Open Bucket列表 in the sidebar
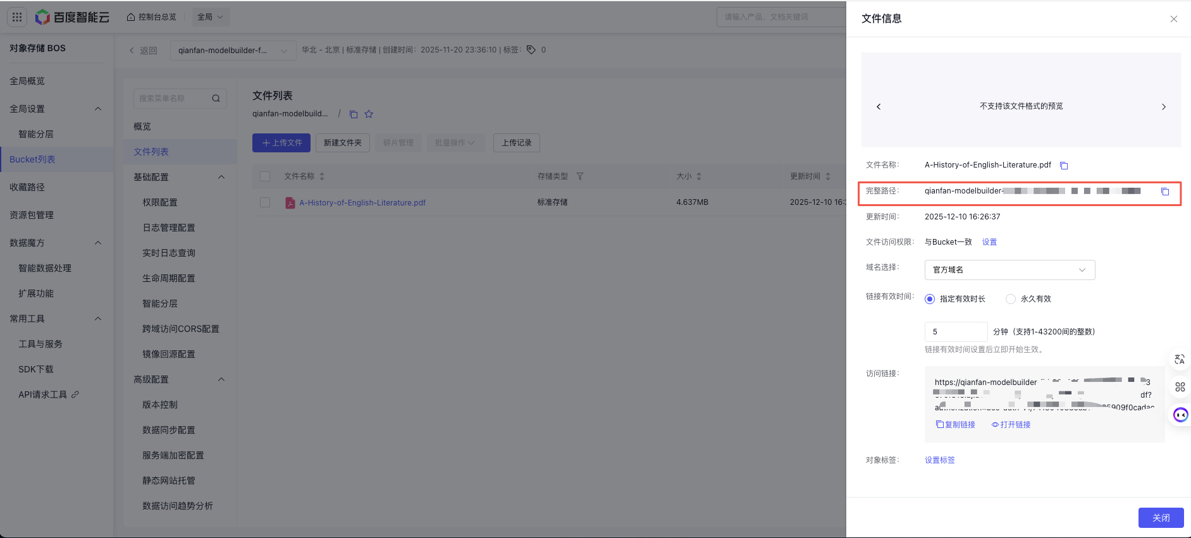This screenshot has width=1191, height=538. click(x=32, y=159)
